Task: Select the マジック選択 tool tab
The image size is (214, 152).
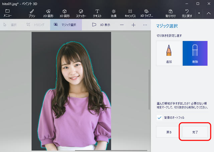Action: pyautogui.click(x=66, y=25)
